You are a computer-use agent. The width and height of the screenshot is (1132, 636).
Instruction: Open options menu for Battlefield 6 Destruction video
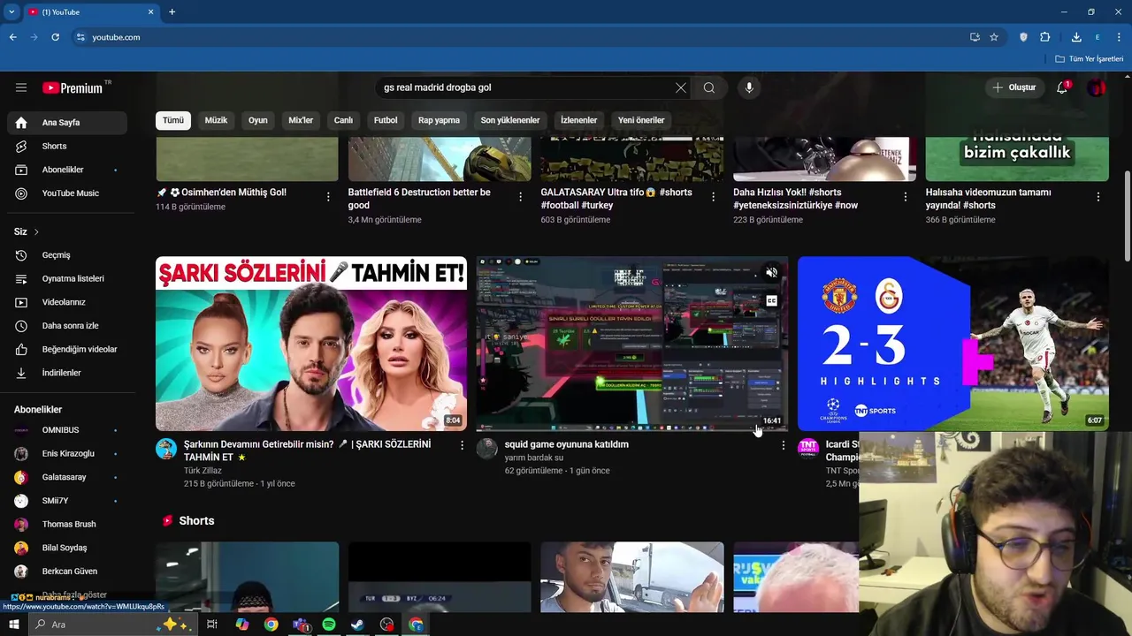[520, 197]
